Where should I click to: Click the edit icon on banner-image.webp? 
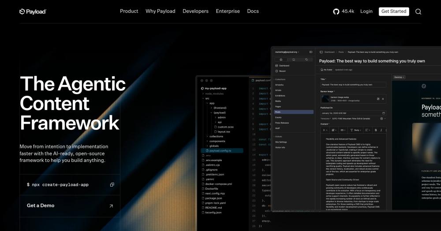coord(378,99)
